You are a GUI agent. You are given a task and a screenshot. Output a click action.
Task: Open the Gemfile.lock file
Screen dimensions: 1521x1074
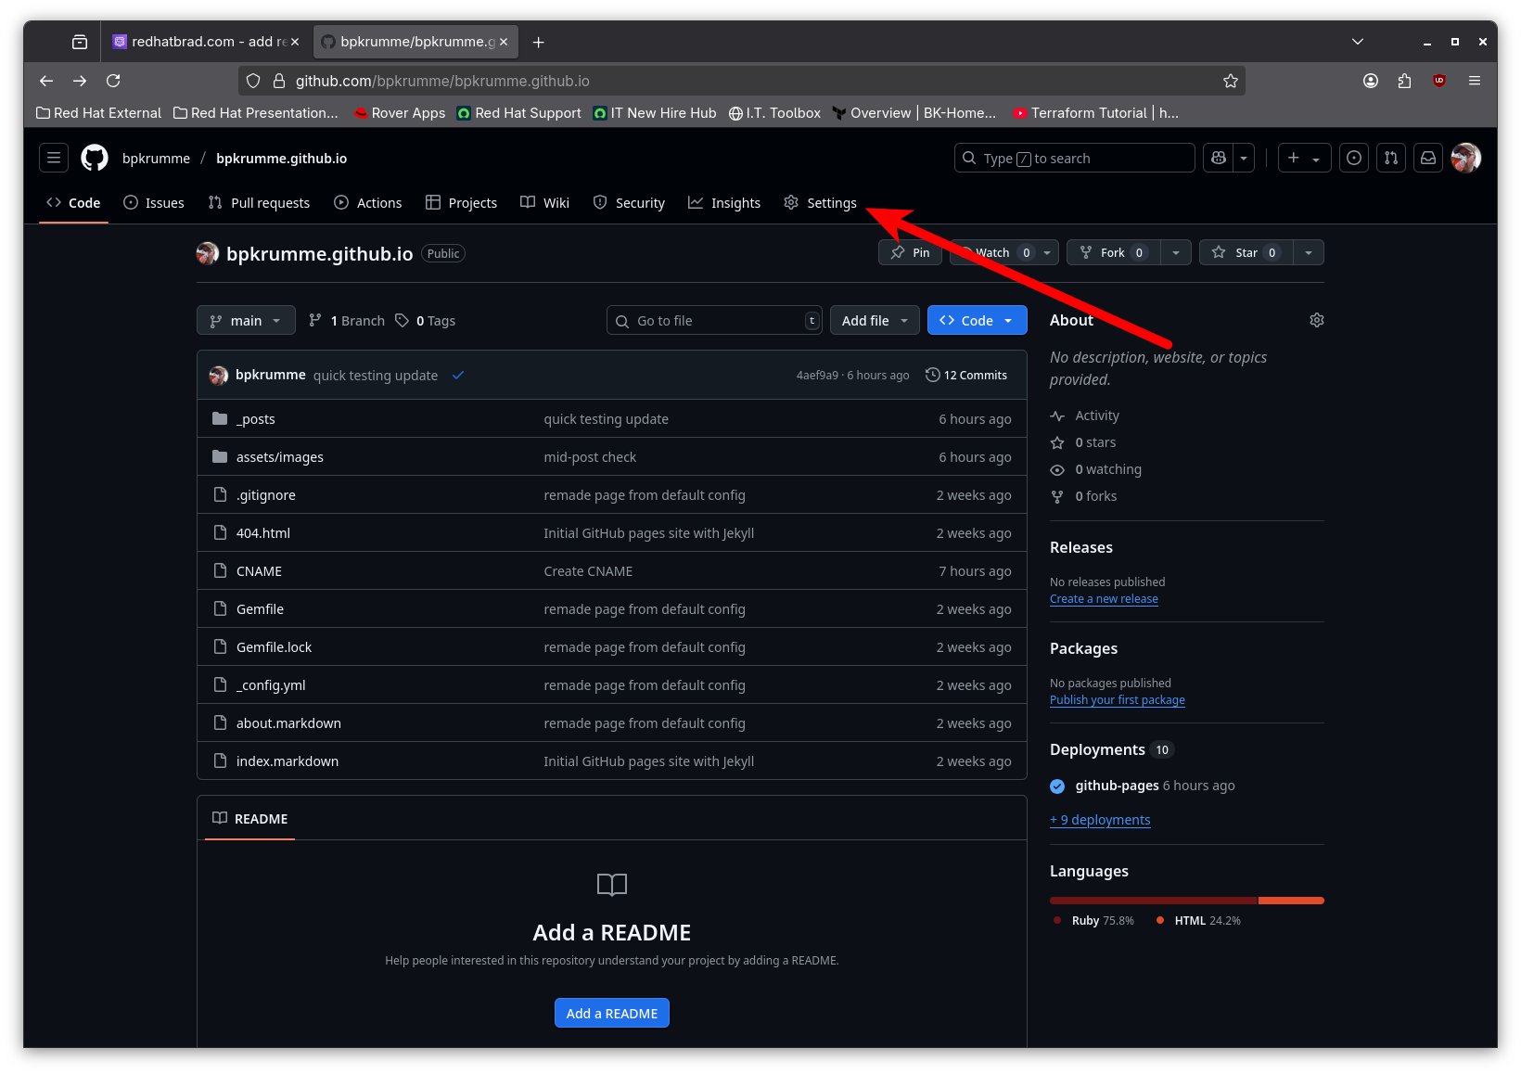275,647
